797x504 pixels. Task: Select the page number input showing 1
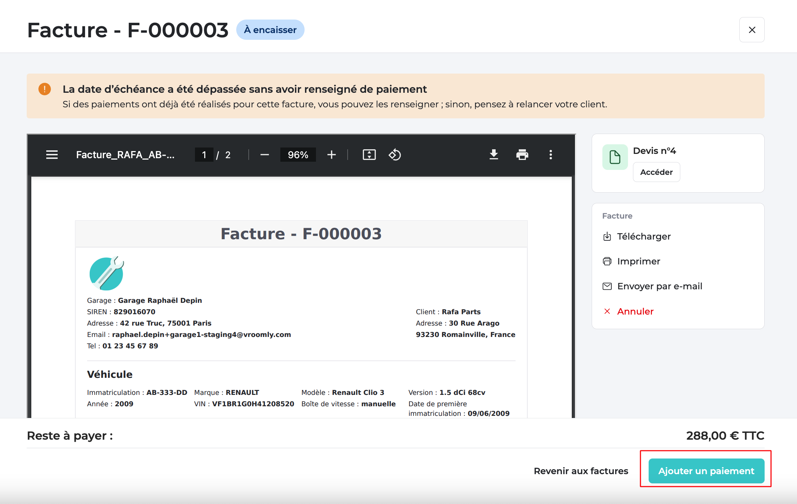[204, 155]
